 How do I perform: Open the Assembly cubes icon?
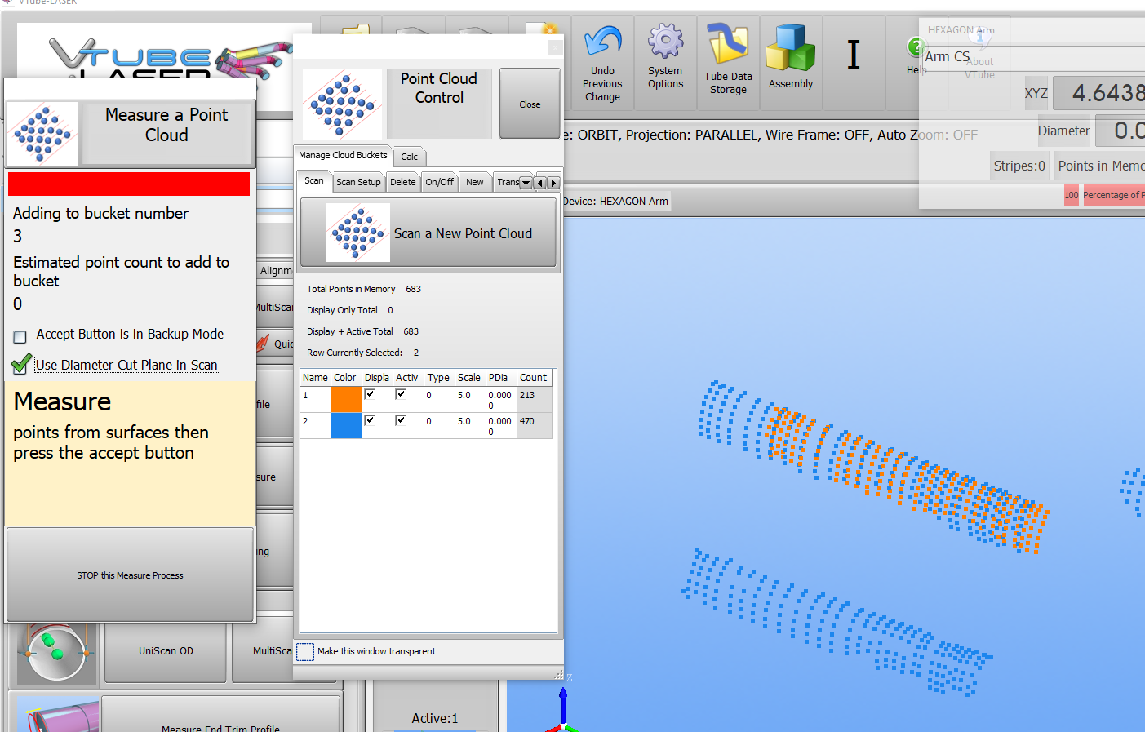[x=790, y=47]
